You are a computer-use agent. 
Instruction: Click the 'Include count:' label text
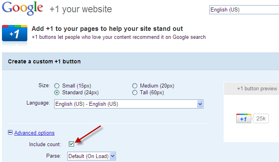pos(45,144)
